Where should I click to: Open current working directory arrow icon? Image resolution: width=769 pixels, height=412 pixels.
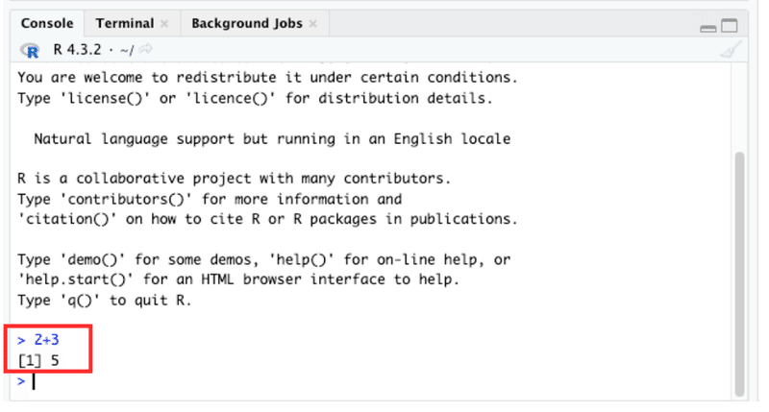(x=146, y=49)
